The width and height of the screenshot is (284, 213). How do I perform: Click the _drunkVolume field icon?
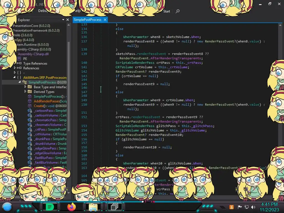(30, 143)
